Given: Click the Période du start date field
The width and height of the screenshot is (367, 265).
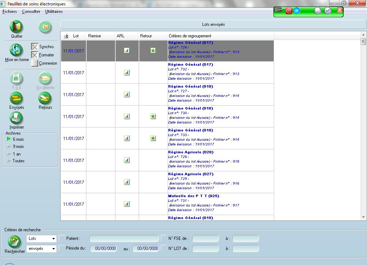Looking at the screenshot, I should [103, 248].
